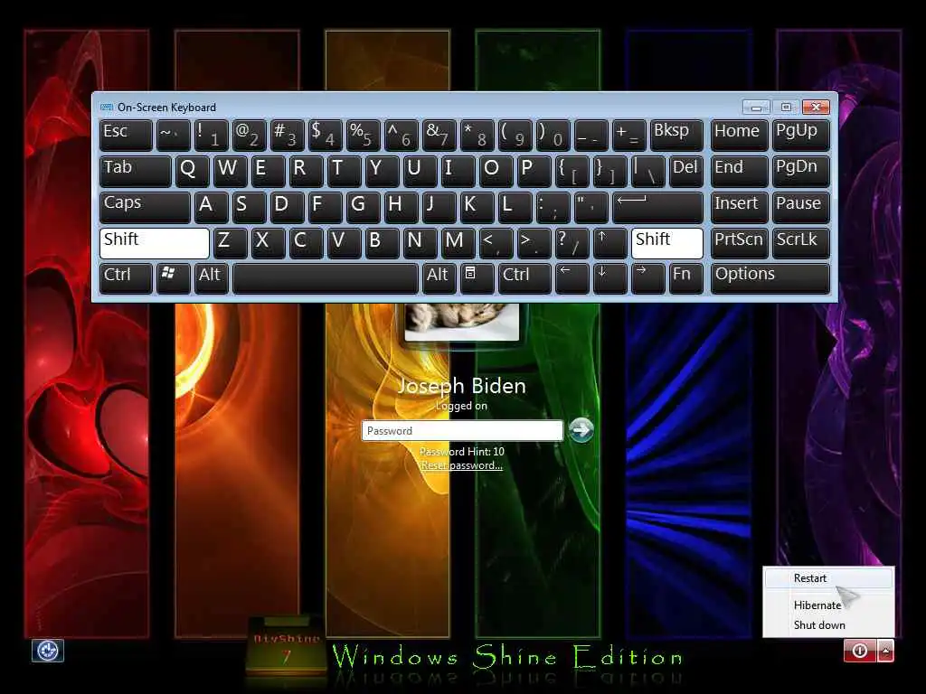Tap the open curly bracket key
The height and width of the screenshot is (694, 926).
[572, 171]
